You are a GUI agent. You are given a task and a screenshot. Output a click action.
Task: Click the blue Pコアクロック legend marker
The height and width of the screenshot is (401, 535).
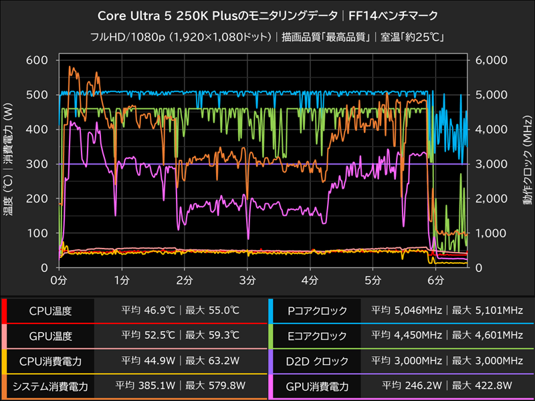pyautogui.click(x=273, y=309)
